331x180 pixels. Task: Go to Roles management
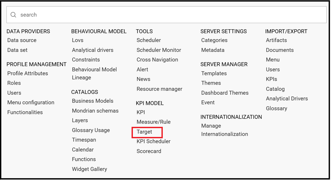[14, 83]
